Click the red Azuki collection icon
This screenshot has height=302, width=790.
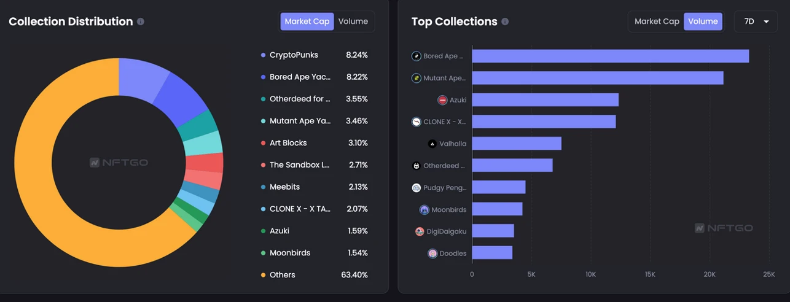point(442,100)
